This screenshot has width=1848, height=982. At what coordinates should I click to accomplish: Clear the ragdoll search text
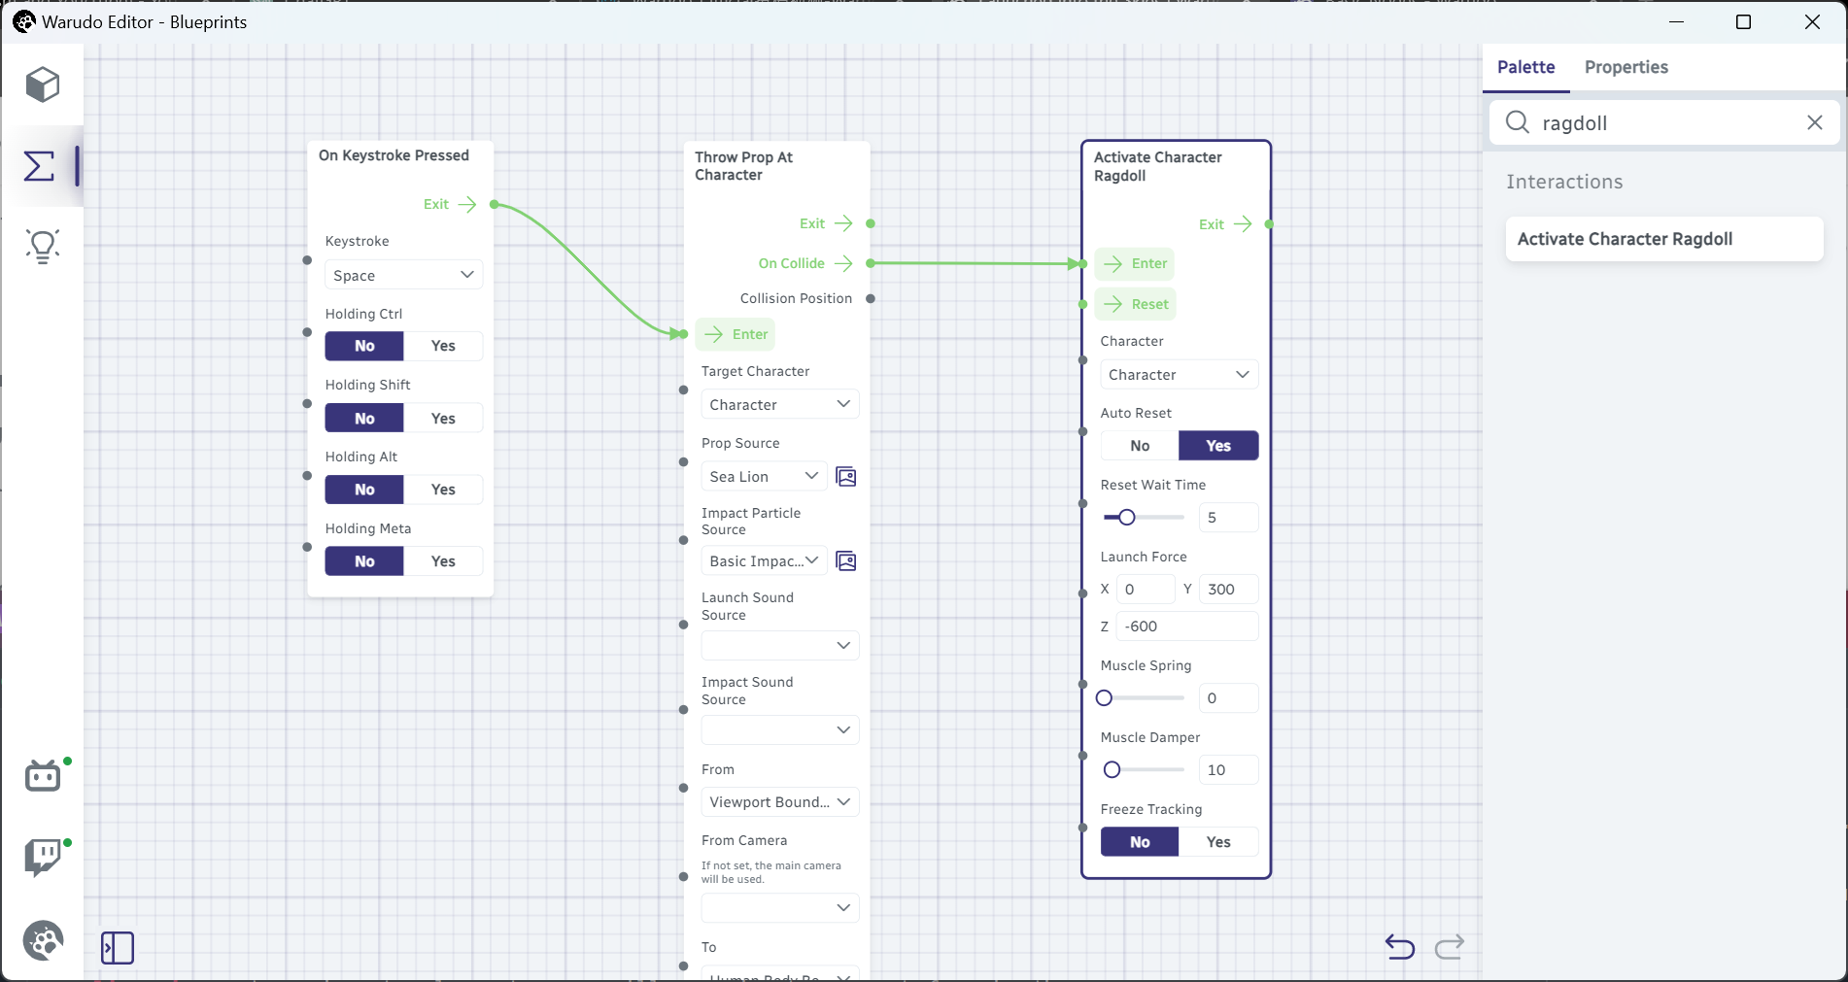coord(1814,122)
